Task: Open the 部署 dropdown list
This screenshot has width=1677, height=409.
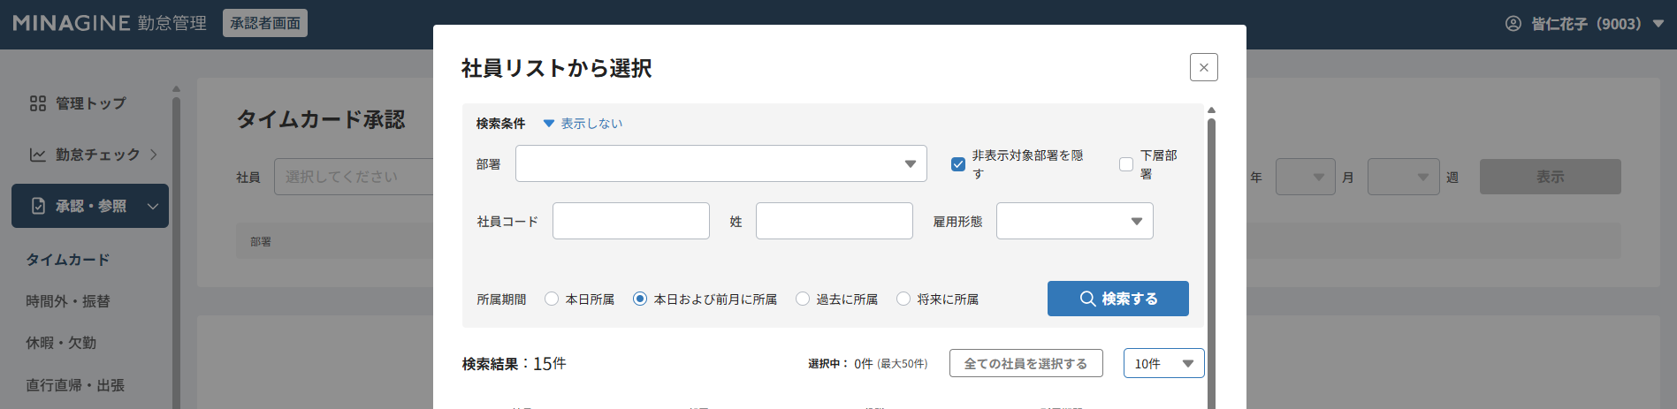Action: pos(720,163)
